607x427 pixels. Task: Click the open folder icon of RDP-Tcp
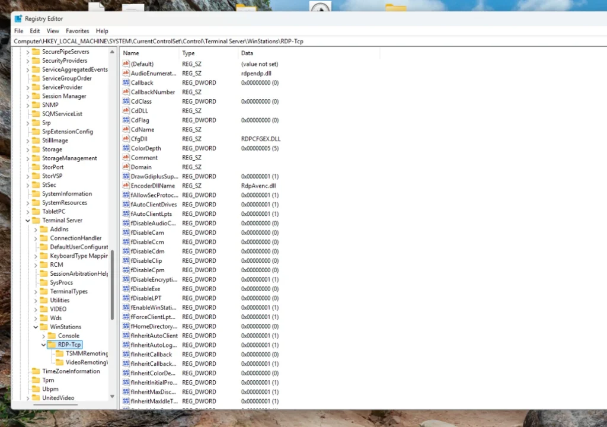click(x=52, y=345)
